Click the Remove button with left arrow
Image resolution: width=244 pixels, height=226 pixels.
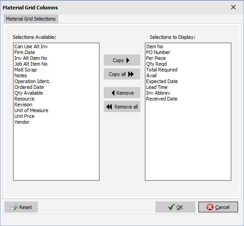click(x=122, y=93)
